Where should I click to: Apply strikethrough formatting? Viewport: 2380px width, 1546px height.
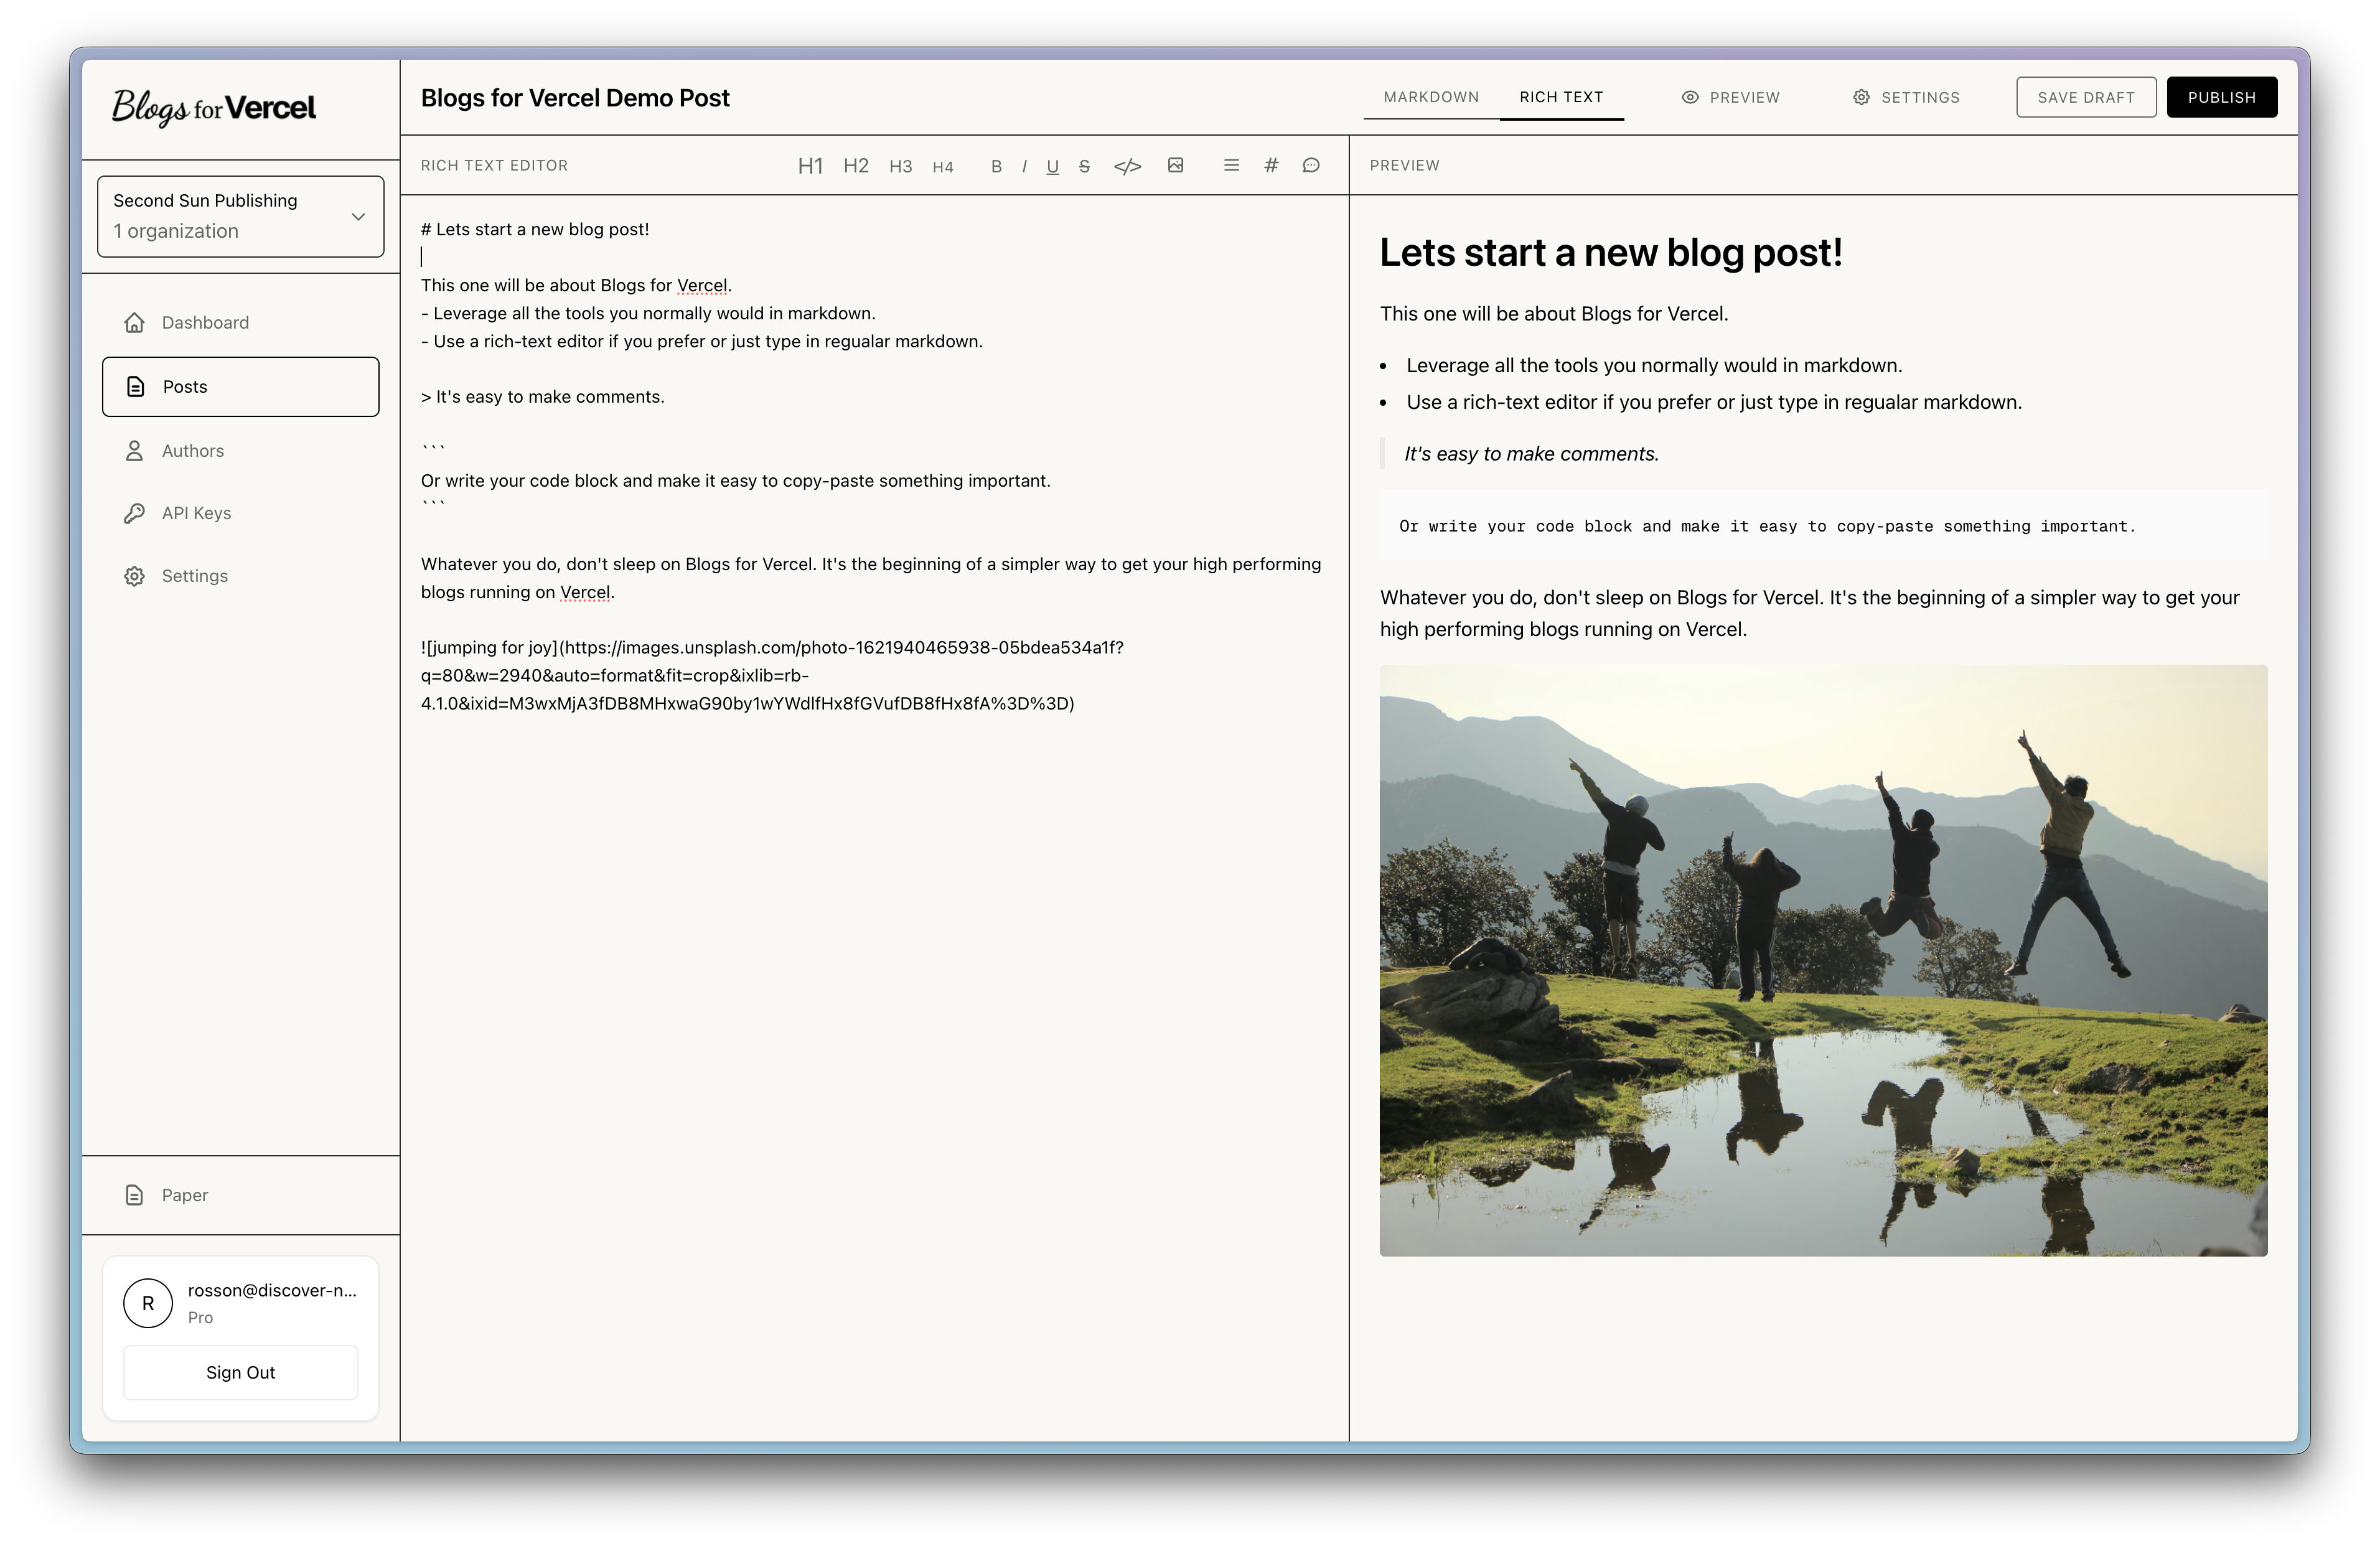click(x=1084, y=165)
